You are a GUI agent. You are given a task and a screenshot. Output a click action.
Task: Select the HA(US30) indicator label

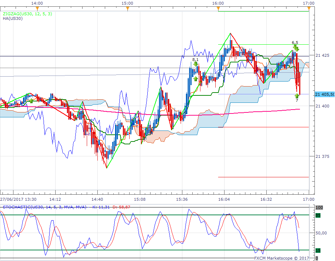click(x=13, y=18)
